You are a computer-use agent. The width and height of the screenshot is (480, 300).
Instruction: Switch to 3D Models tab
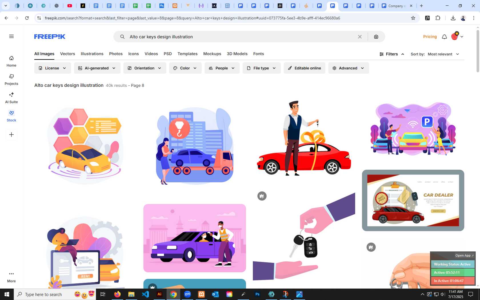[x=237, y=54]
